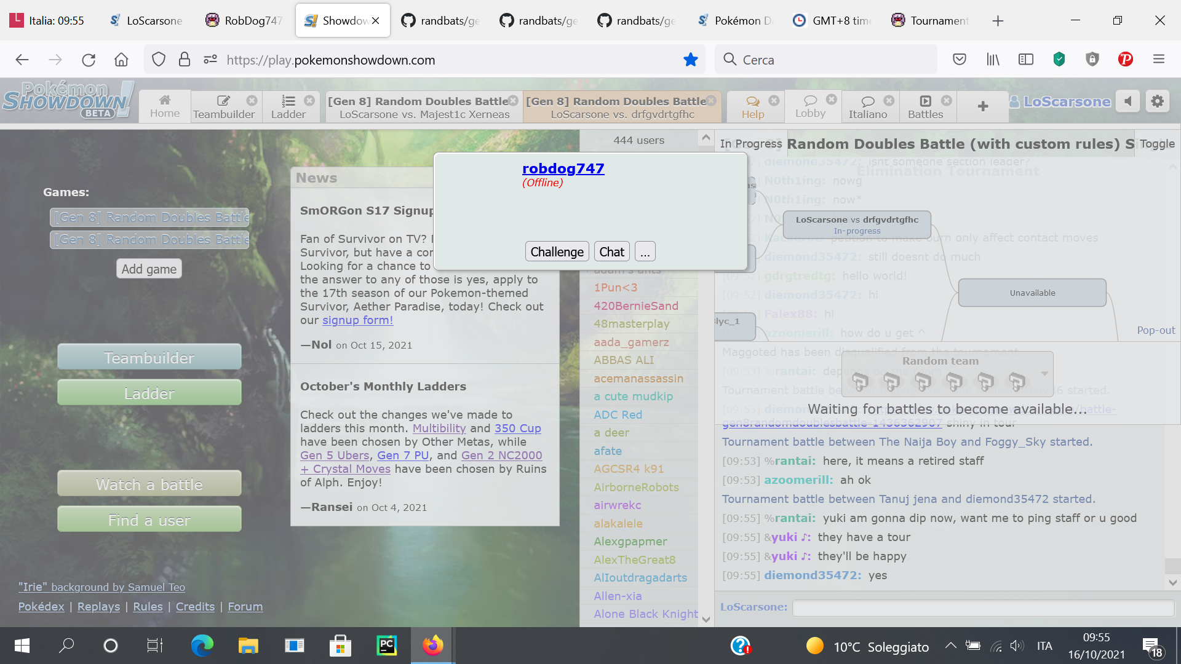Open the Battles tab
The height and width of the screenshot is (664, 1181).
925,106
